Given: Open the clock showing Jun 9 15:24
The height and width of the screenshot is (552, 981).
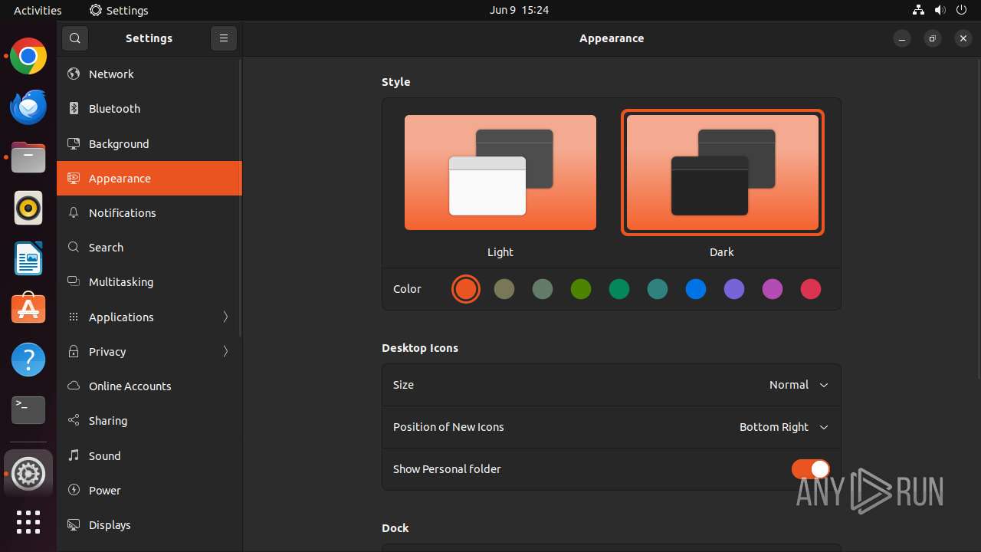Looking at the screenshot, I should click(x=519, y=10).
